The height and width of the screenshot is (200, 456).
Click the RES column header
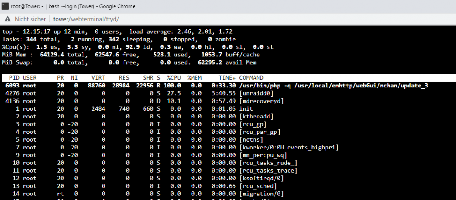click(124, 77)
